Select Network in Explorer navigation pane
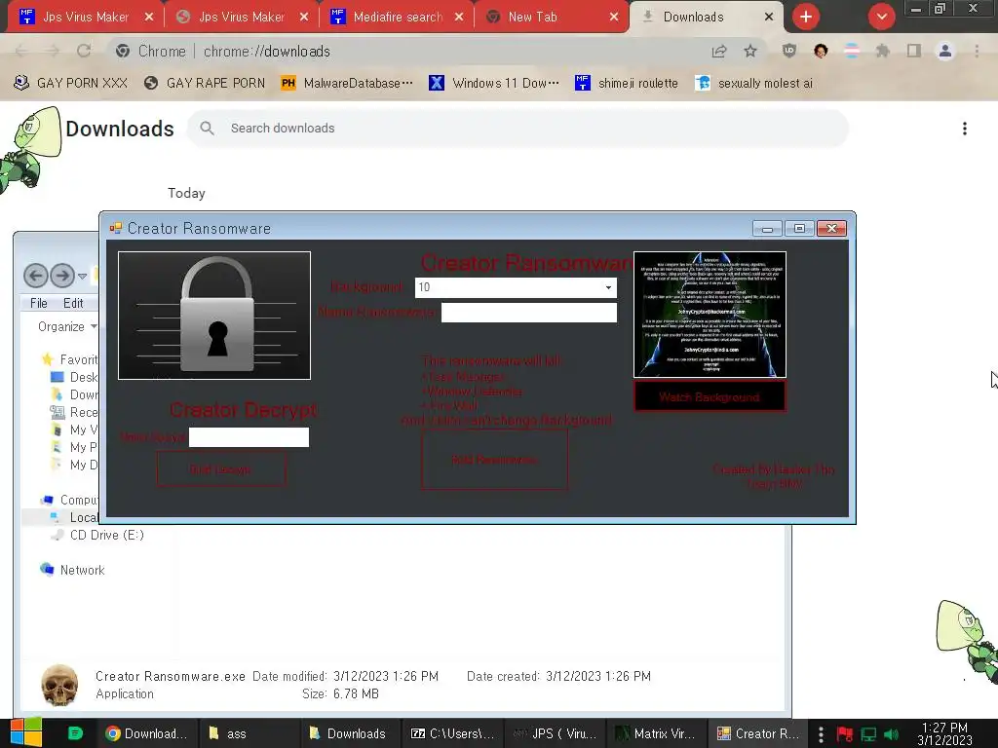 coord(72,570)
